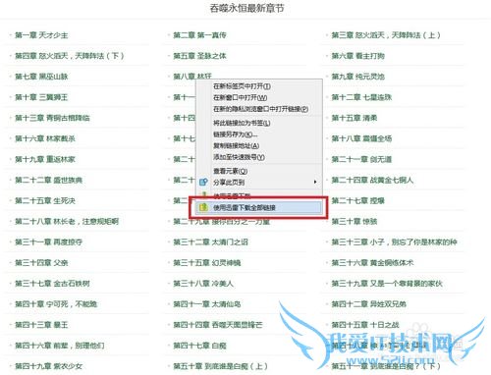Open chapter link 第九章 纯元灵池
Image resolution: width=491 pixels, height=375 pixels.
click(357, 77)
